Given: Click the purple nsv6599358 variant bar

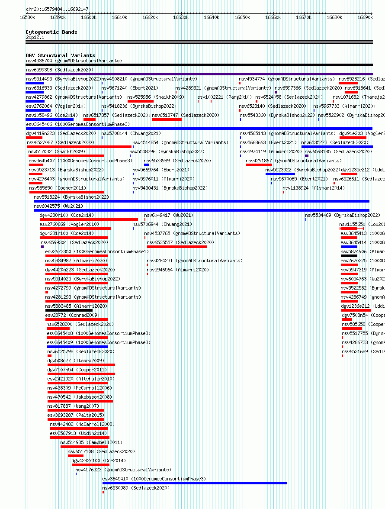Looking at the screenshot, I should point(199,74).
